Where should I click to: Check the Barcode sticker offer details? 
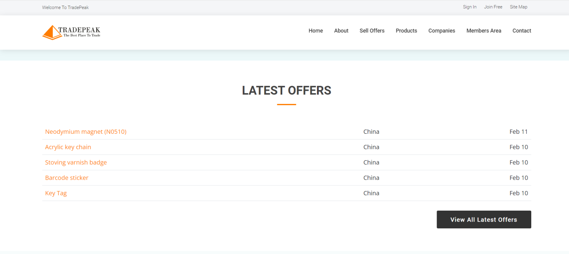pyautogui.click(x=67, y=177)
